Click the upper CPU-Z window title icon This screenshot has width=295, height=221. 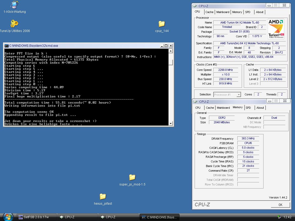(195, 6)
